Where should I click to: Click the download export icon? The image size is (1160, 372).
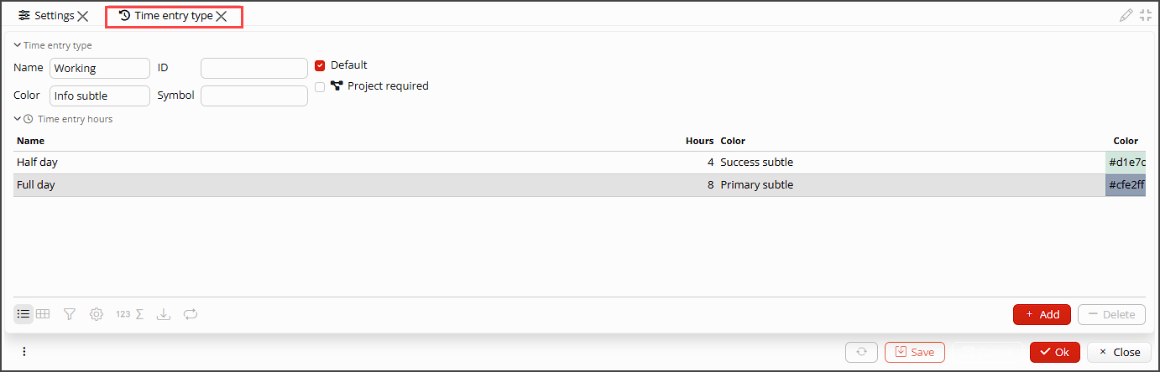click(165, 314)
